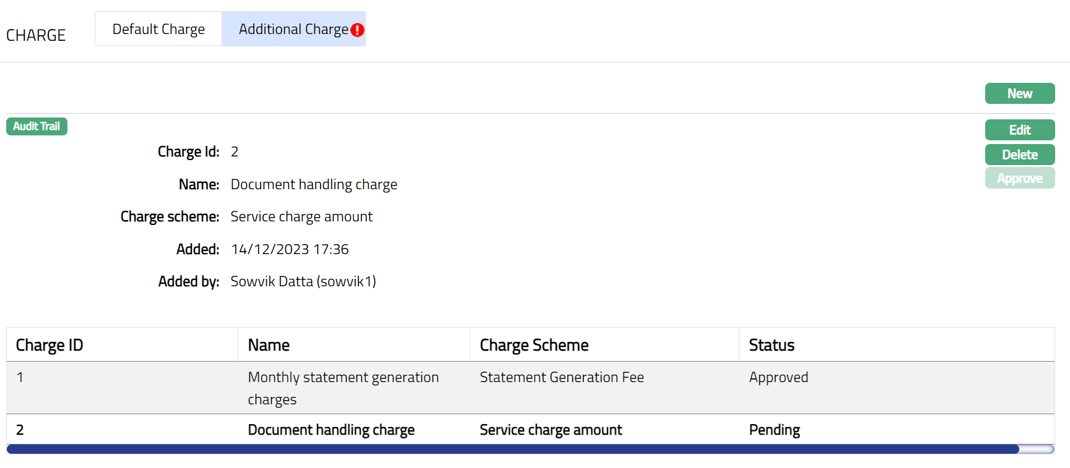The height and width of the screenshot is (468, 1070).
Task: Click the Service charge amount table cell
Action: click(551, 430)
